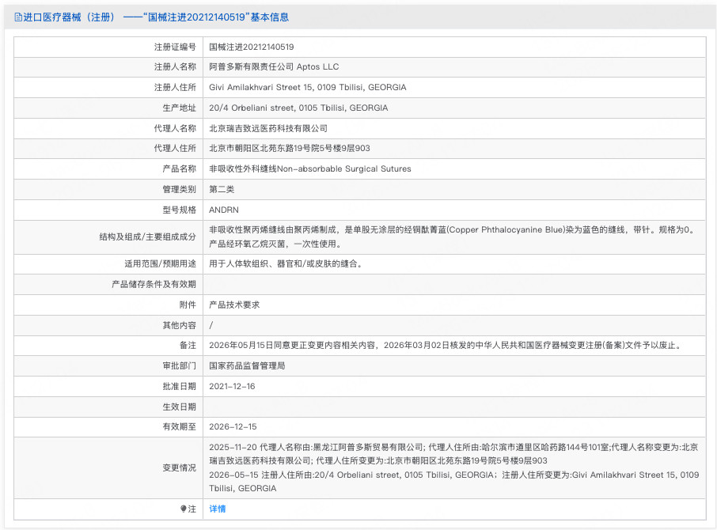Click expiry date 2026-12-15
The height and width of the screenshot is (530, 717).
tap(233, 426)
